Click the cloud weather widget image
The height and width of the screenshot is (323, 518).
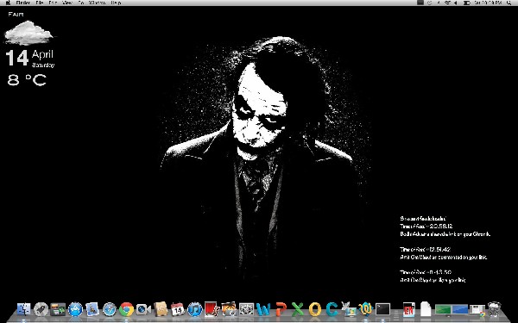28,33
